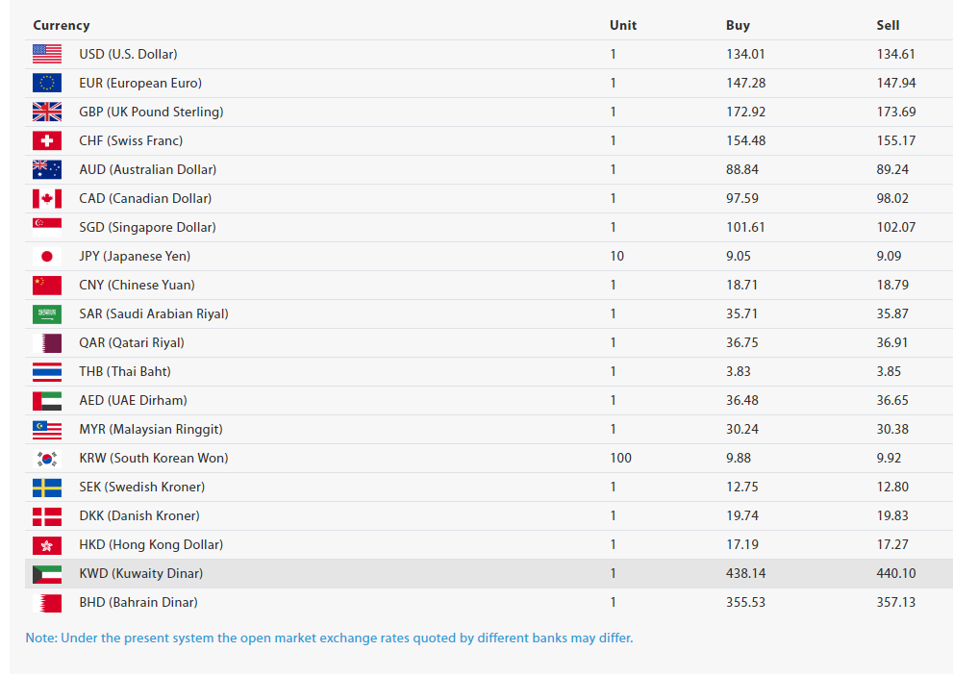This screenshot has width=953, height=676.
Task: Select the AUD (Australian Dollar) row label
Action: [148, 169]
